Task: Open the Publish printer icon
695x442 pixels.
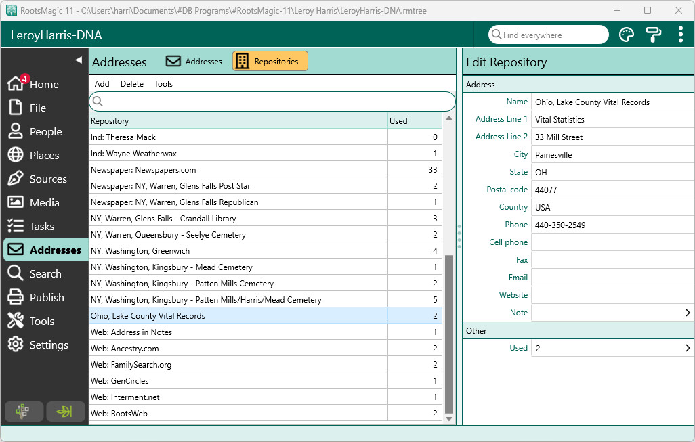Action: (x=16, y=297)
